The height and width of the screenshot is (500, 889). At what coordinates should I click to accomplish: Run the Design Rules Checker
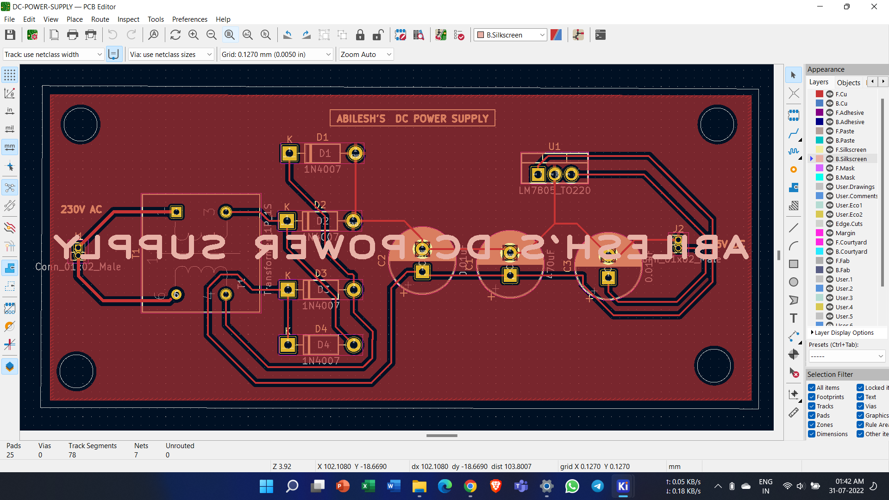[x=459, y=35]
